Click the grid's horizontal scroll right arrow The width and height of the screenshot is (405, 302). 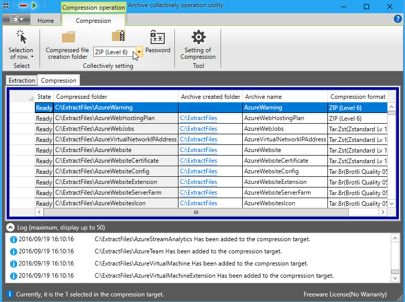click(x=383, y=212)
